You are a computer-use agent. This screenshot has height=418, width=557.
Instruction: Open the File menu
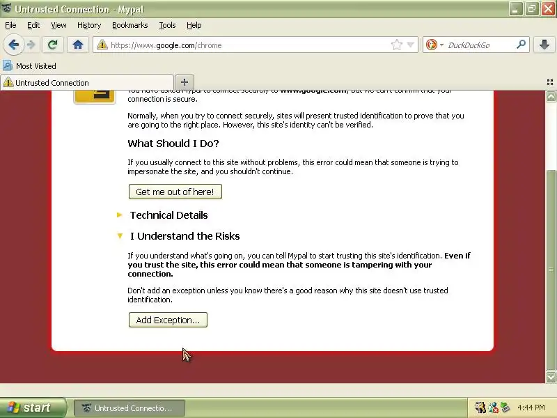coord(10,25)
